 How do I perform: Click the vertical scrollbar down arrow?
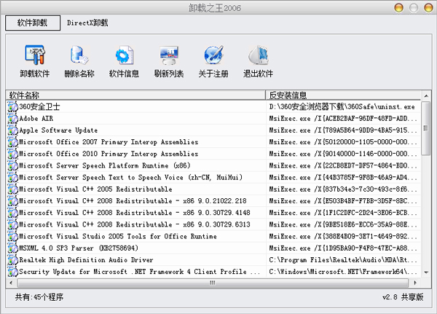tap(426, 272)
